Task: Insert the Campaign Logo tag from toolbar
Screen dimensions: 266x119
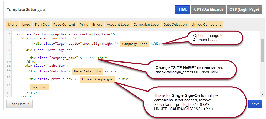Action: coord(146,24)
